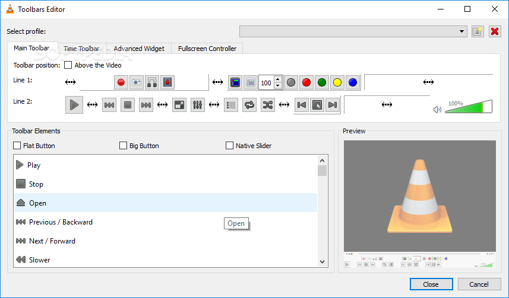Enable the Big Button checkbox
The height and width of the screenshot is (298, 509).
[123, 145]
